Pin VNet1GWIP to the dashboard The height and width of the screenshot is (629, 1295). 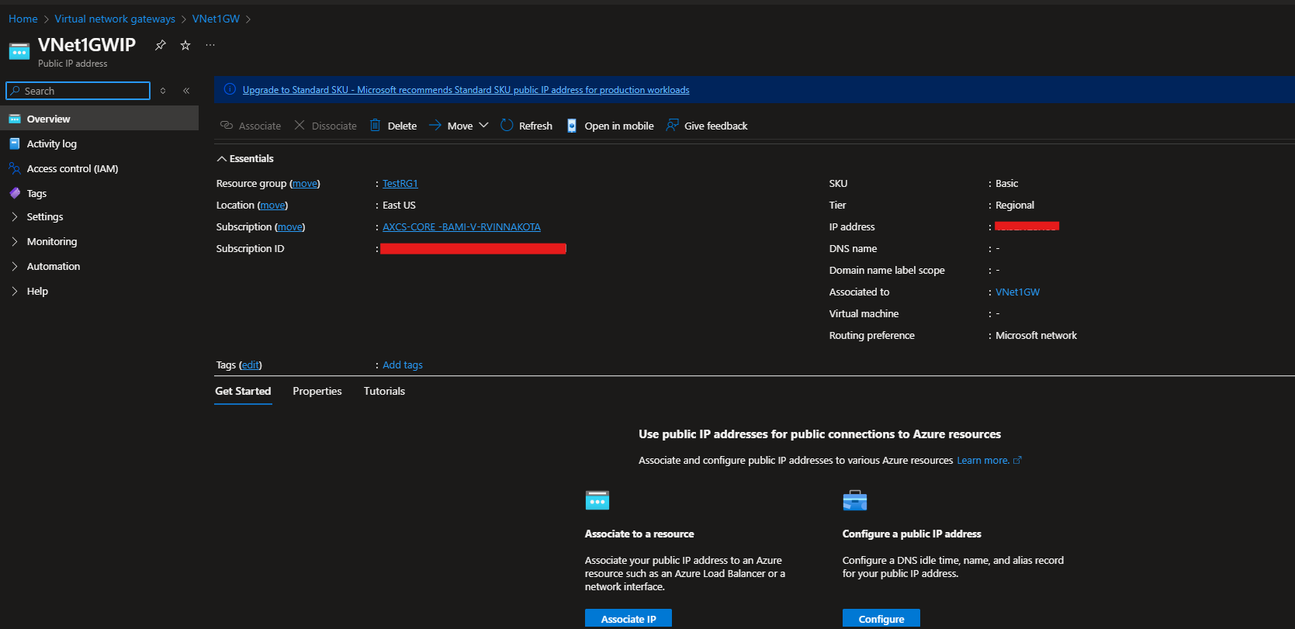161,45
